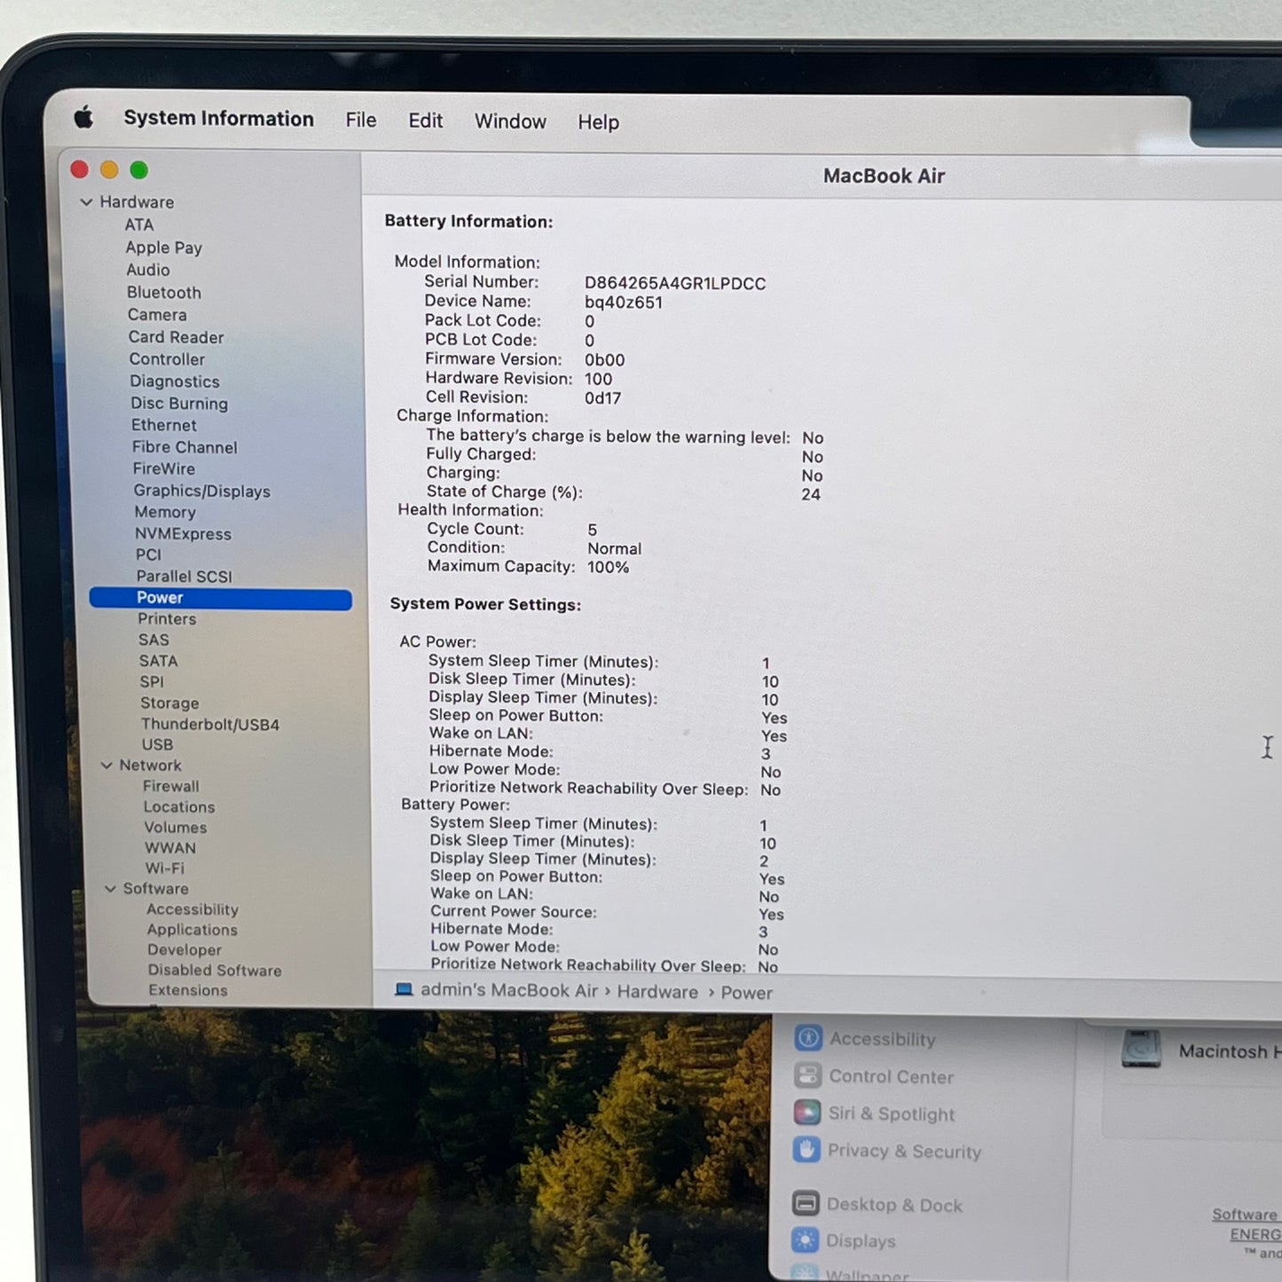Image resolution: width=1282 pixels, height=1282 pixels.
Task: Select Card Reader in the sidebar
Action: pos(177,337)
